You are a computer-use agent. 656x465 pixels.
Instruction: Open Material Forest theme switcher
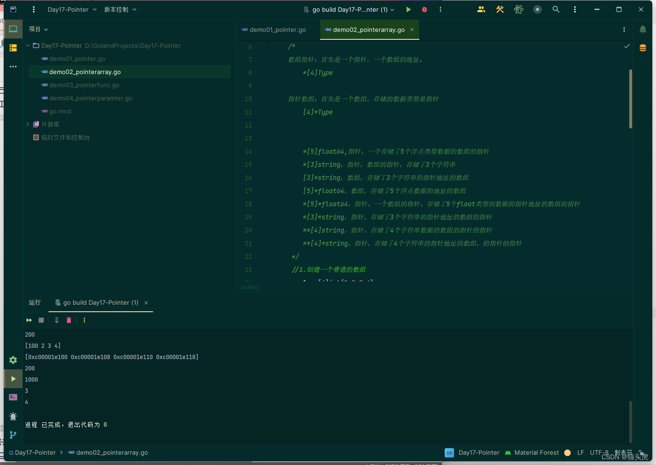coord(532,452)
